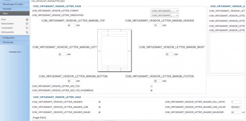Uncheck the ADD_TOS_PAGEBREAK checkbox
The image size is (246, 121).
tap(151, 90)
